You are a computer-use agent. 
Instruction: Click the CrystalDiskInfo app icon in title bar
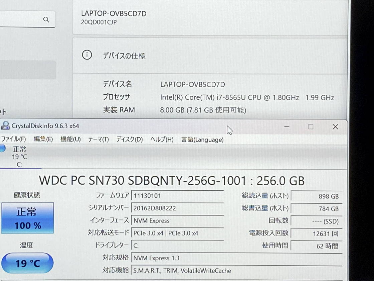pyautogui.click(x=5, y=126)
